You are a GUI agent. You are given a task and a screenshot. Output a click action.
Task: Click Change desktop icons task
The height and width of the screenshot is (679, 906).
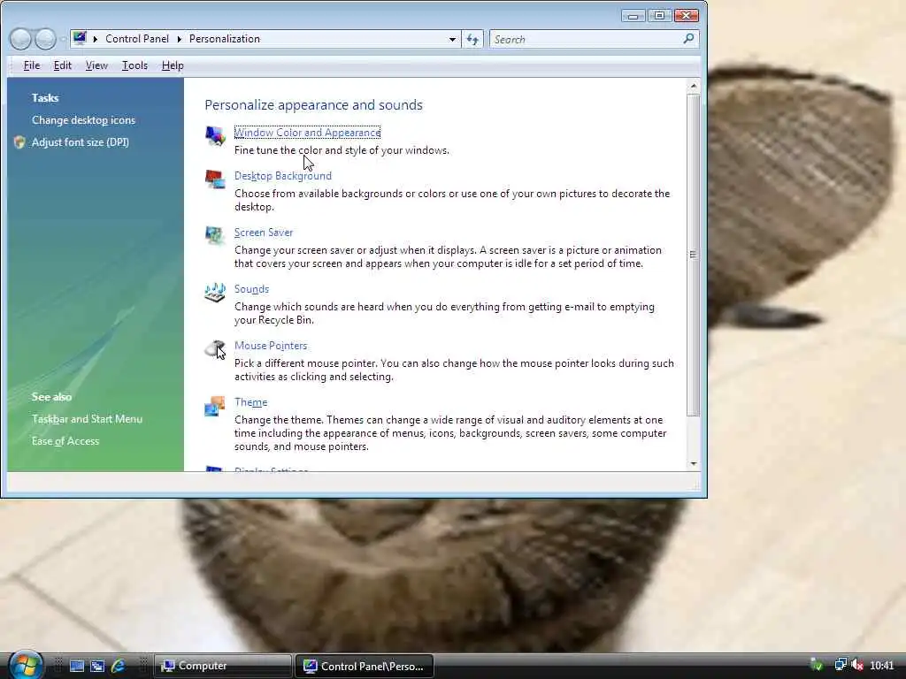83,120
